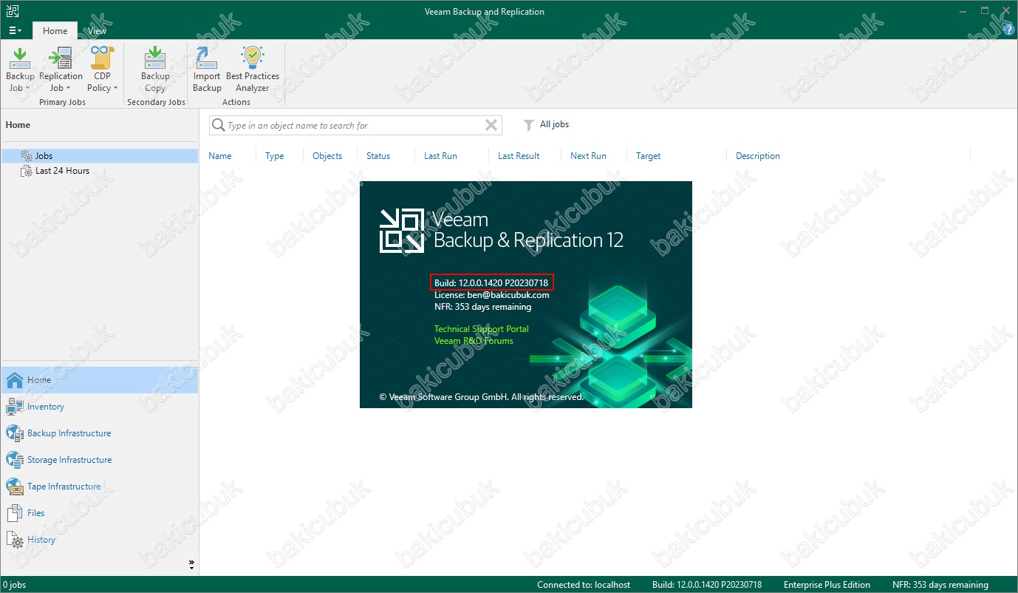
Task: Click the 0 jobs status text
Action: [15, 585]
